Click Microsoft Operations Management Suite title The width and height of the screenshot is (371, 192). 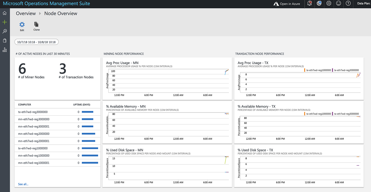(46, 4)
